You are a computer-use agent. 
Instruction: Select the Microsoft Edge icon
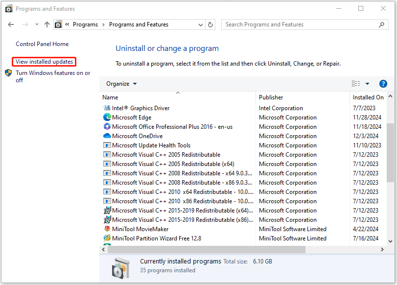click(107, 118)
